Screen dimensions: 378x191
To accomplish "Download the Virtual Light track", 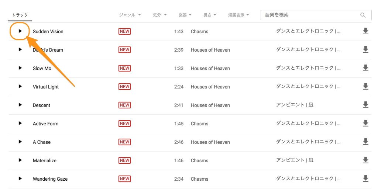I will coord(365,87).
